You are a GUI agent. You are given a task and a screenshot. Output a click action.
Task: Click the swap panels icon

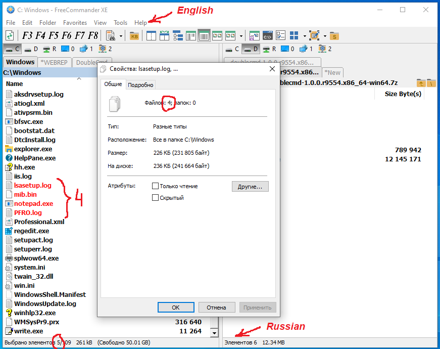tap(165, 36)
